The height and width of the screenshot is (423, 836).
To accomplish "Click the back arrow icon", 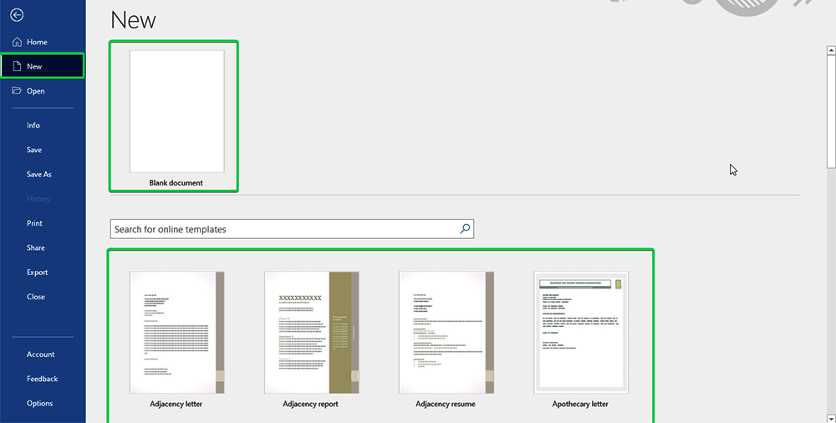I will click(17, 15).
